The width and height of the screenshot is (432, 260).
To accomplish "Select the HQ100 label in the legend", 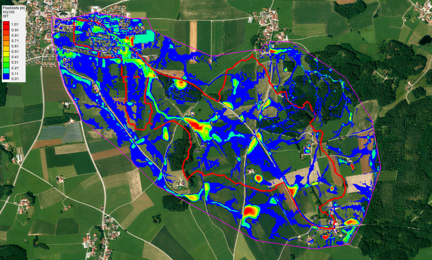I will pos(8,12).
